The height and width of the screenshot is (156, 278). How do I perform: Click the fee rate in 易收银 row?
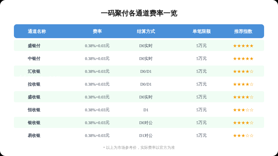click(x=97, y=136)
